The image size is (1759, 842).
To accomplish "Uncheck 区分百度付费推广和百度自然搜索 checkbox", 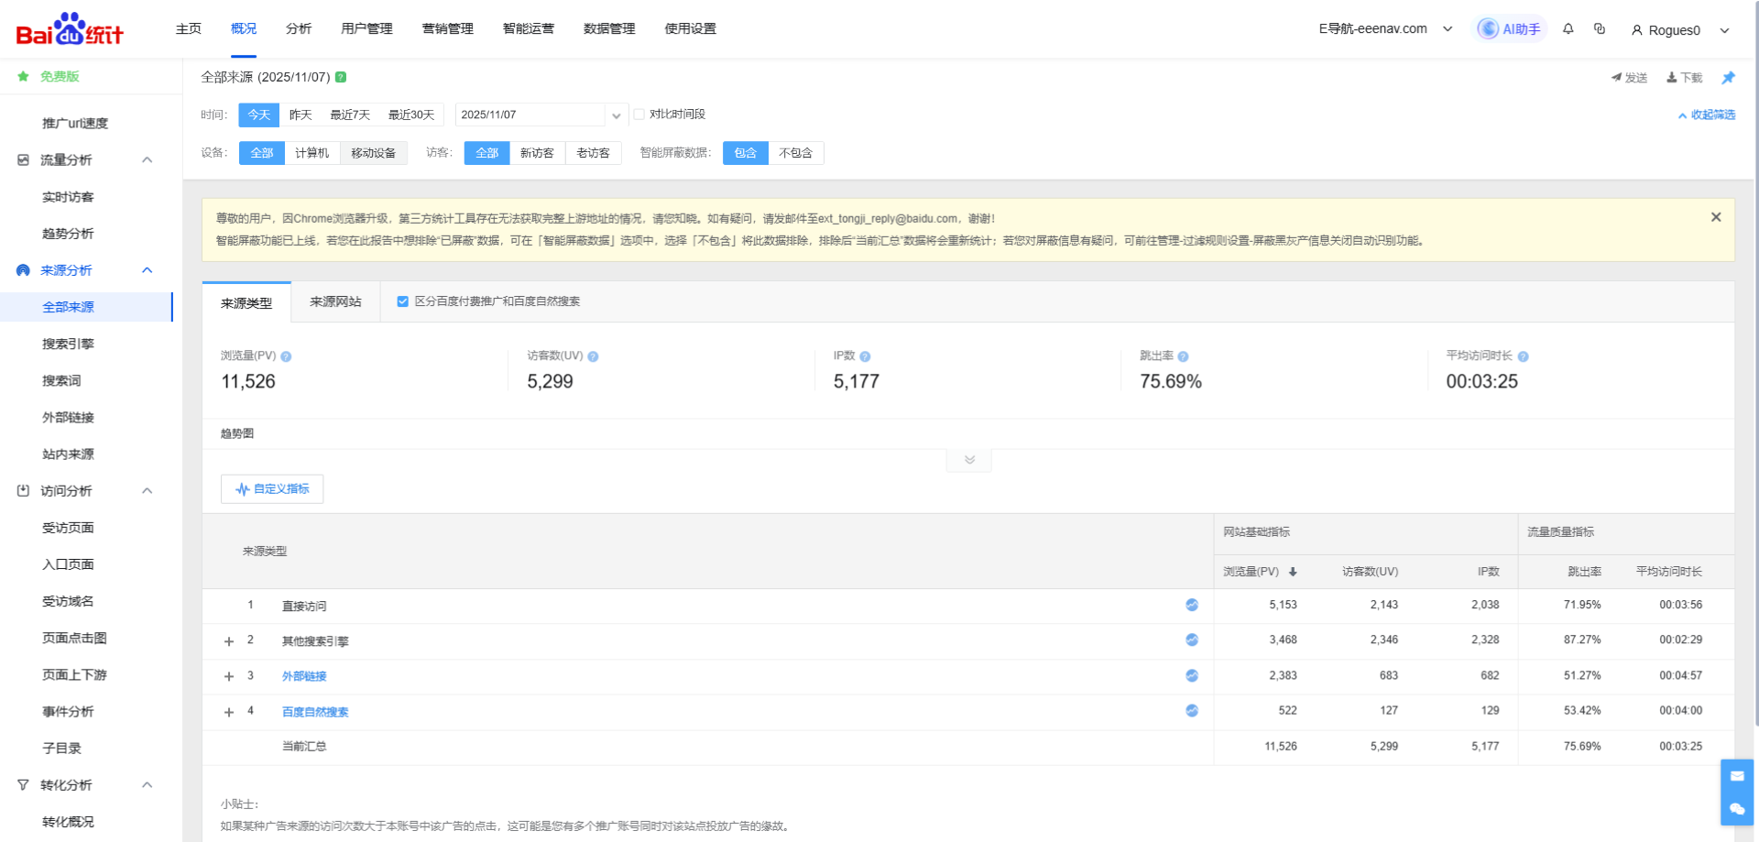I will pos(402,301).
